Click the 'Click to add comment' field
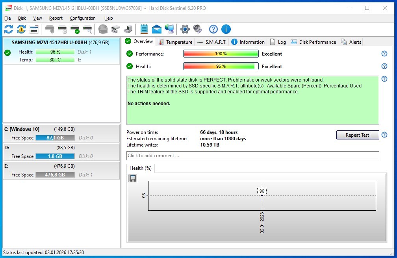The height and width of the screenshot is (258, 397). click(253, 156)
